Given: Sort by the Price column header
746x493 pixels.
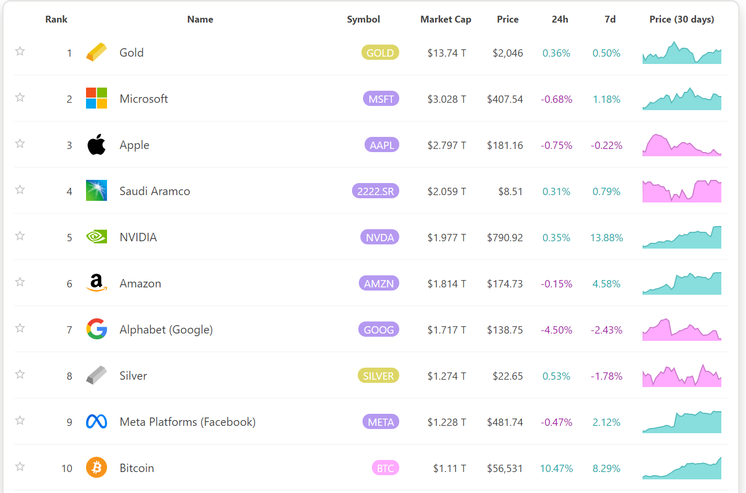Looking at the screenshot, I should tap(508, 19).
